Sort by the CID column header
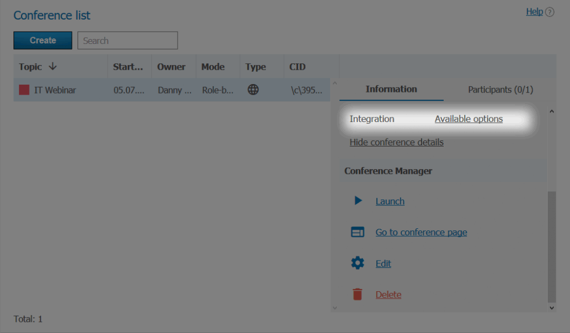Screen dimensions: 570x333 coord(297,67)
